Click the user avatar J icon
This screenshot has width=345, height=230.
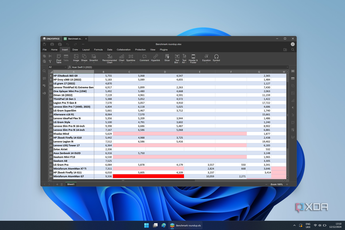pyautogui.click(x=293, y=44)
